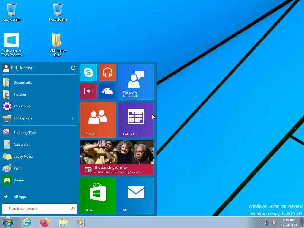Open PC settings

(x=39, y=106)
